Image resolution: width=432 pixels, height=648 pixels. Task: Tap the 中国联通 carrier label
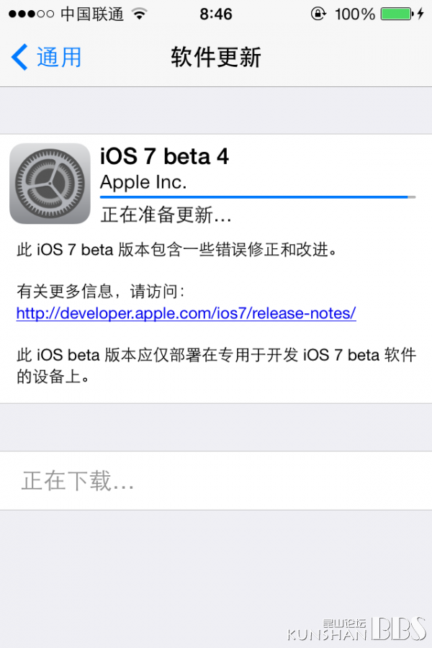(x=92, y=14)
